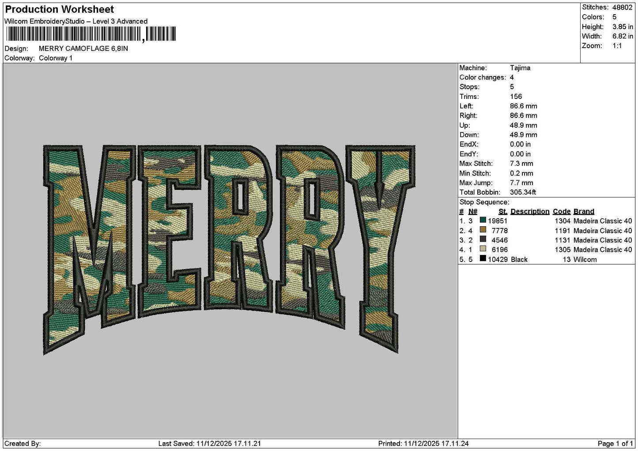Click the Up value '48.9 mm'

coord(523,125)
